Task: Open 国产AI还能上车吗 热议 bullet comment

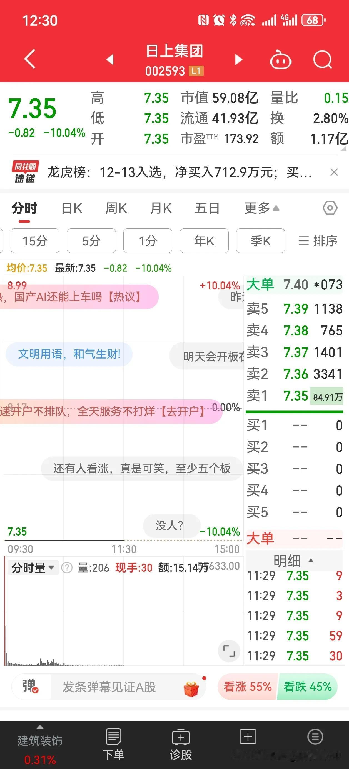Action: (x=79, y=297)
